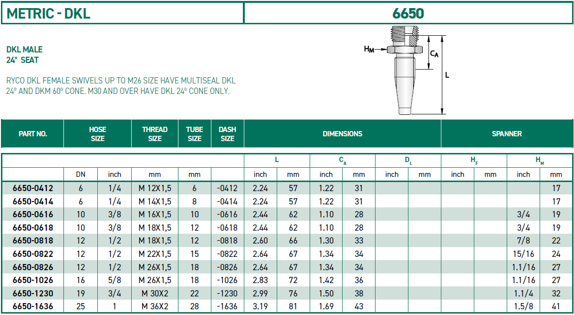574x315 pixels.
Task: Select thread size M 14X1,5
Action: pyautogui.click(x=155, y=202)
